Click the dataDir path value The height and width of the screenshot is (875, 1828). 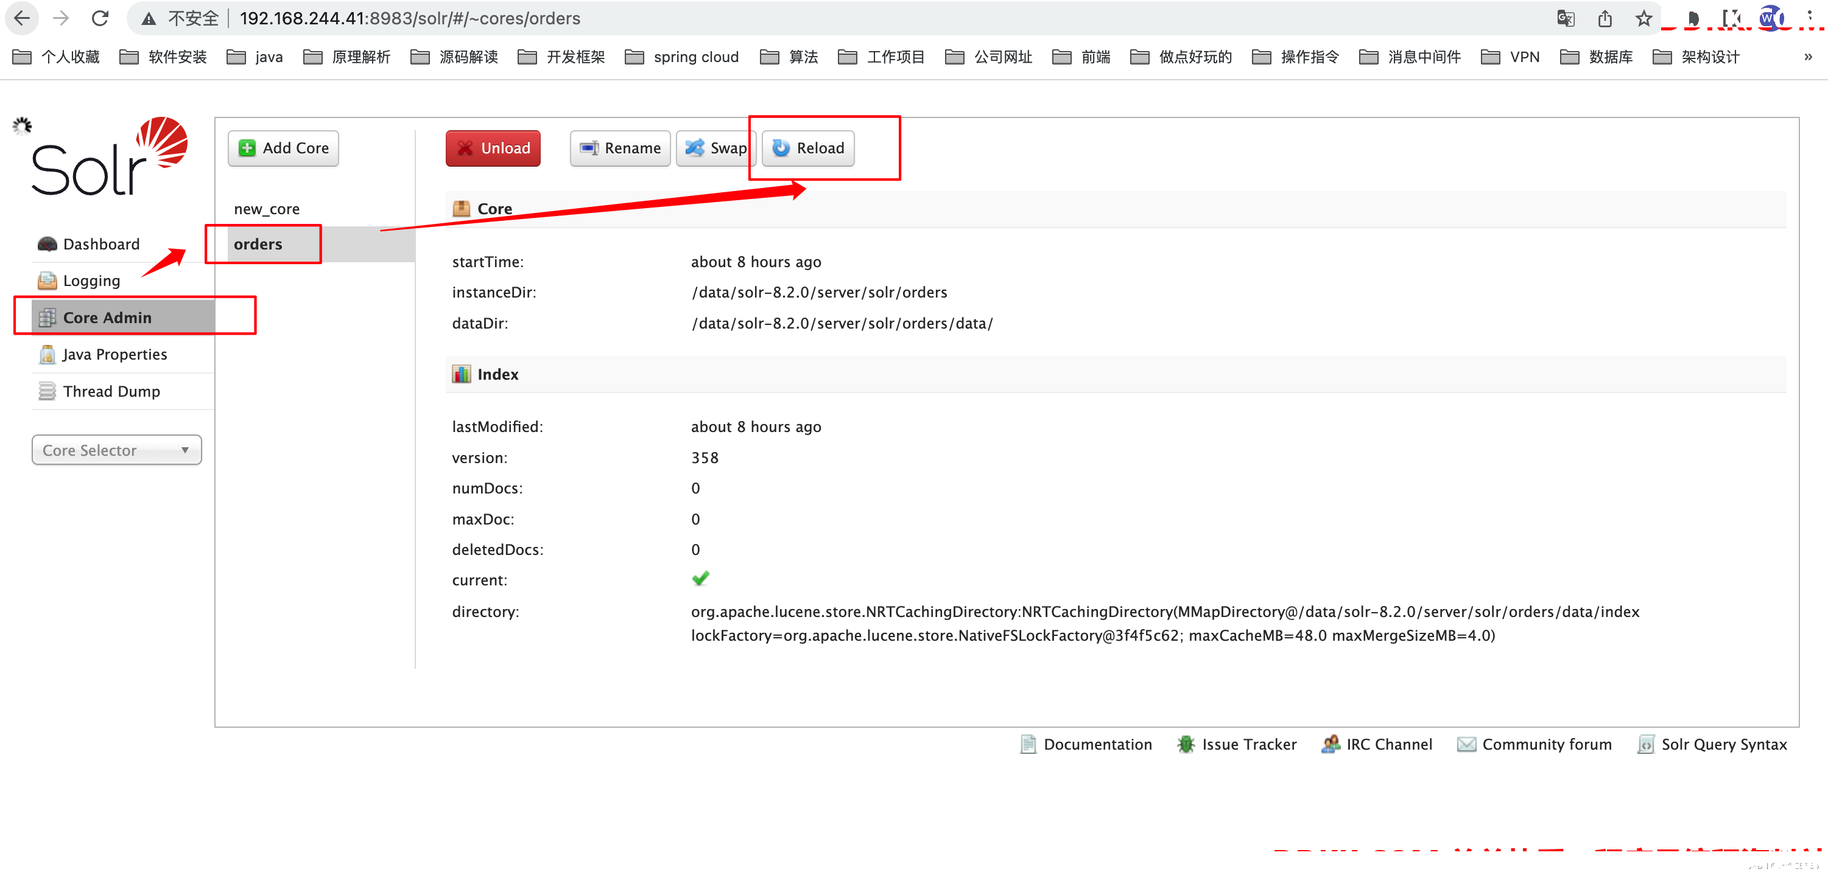842,323
